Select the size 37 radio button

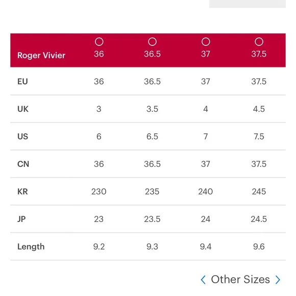206,42
